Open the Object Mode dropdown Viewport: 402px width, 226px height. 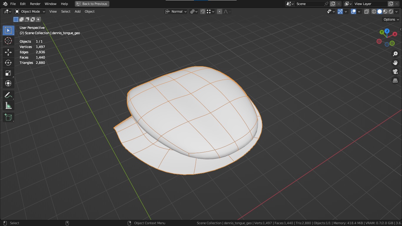(x=30, y=11)
